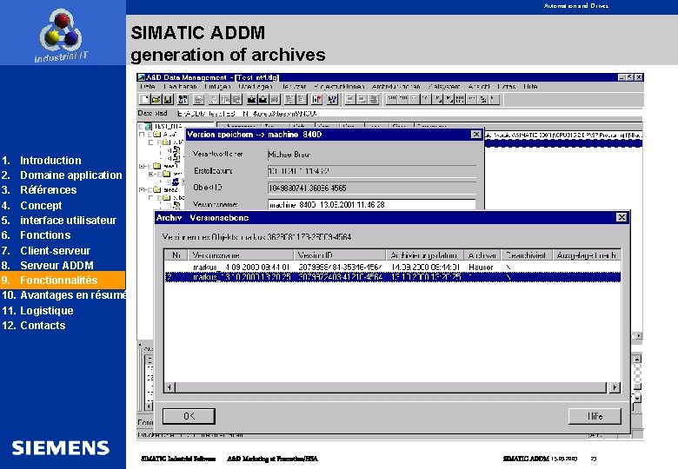The image size is (678, 469).
Task: Sort by the Nr. column header
Action: tap(176, 255)
